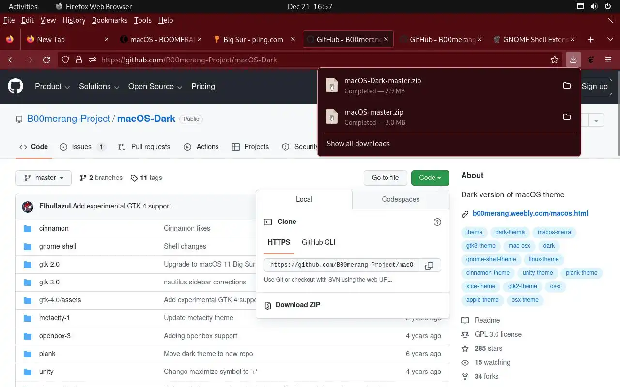The width and height of the screenshot is (620, 387).
Task: Open the dropdown arrow beside Sign up
Action: 596,120
